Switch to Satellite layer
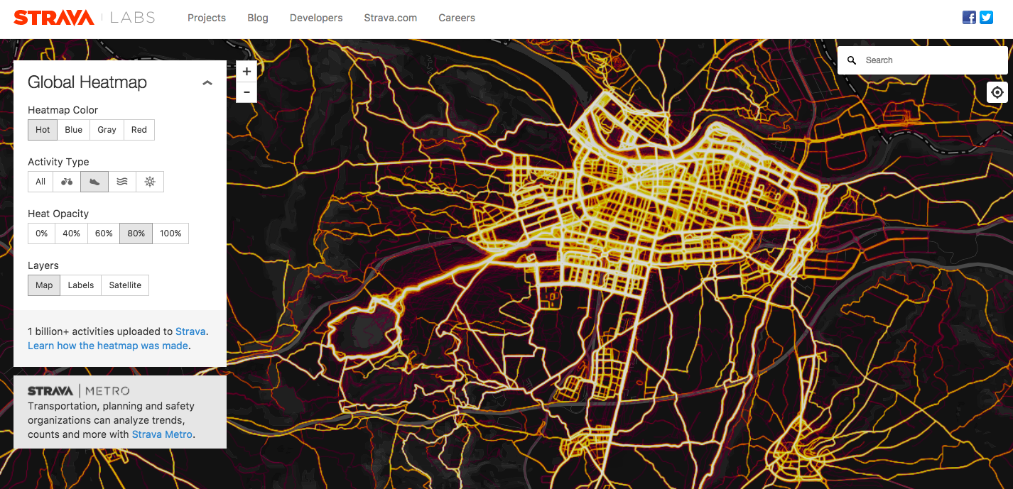Image resolution: width=1013 pixels, height=489 pixels. 125,285
